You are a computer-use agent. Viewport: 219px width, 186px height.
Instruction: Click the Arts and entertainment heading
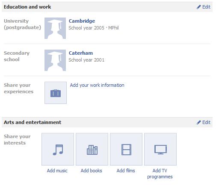[33, 122]
